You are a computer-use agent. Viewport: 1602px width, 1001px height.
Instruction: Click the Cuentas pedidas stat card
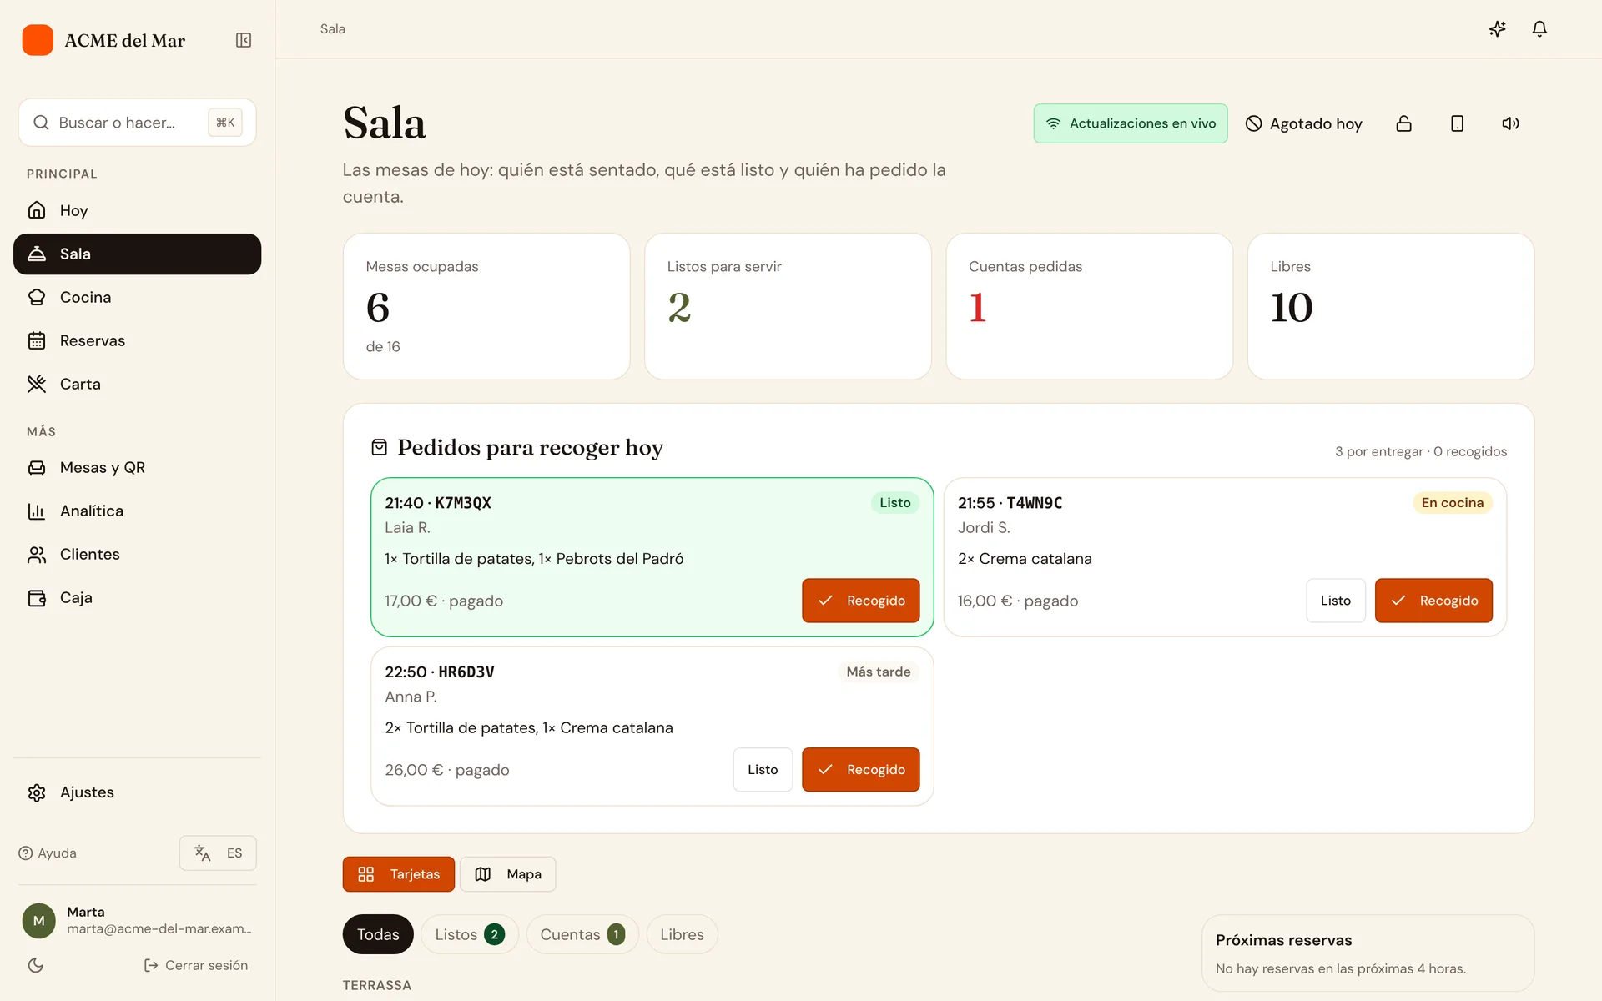(1089, 306)
